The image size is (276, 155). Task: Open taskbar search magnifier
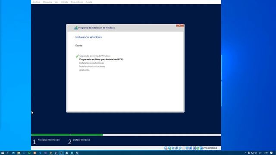point(8,153)
